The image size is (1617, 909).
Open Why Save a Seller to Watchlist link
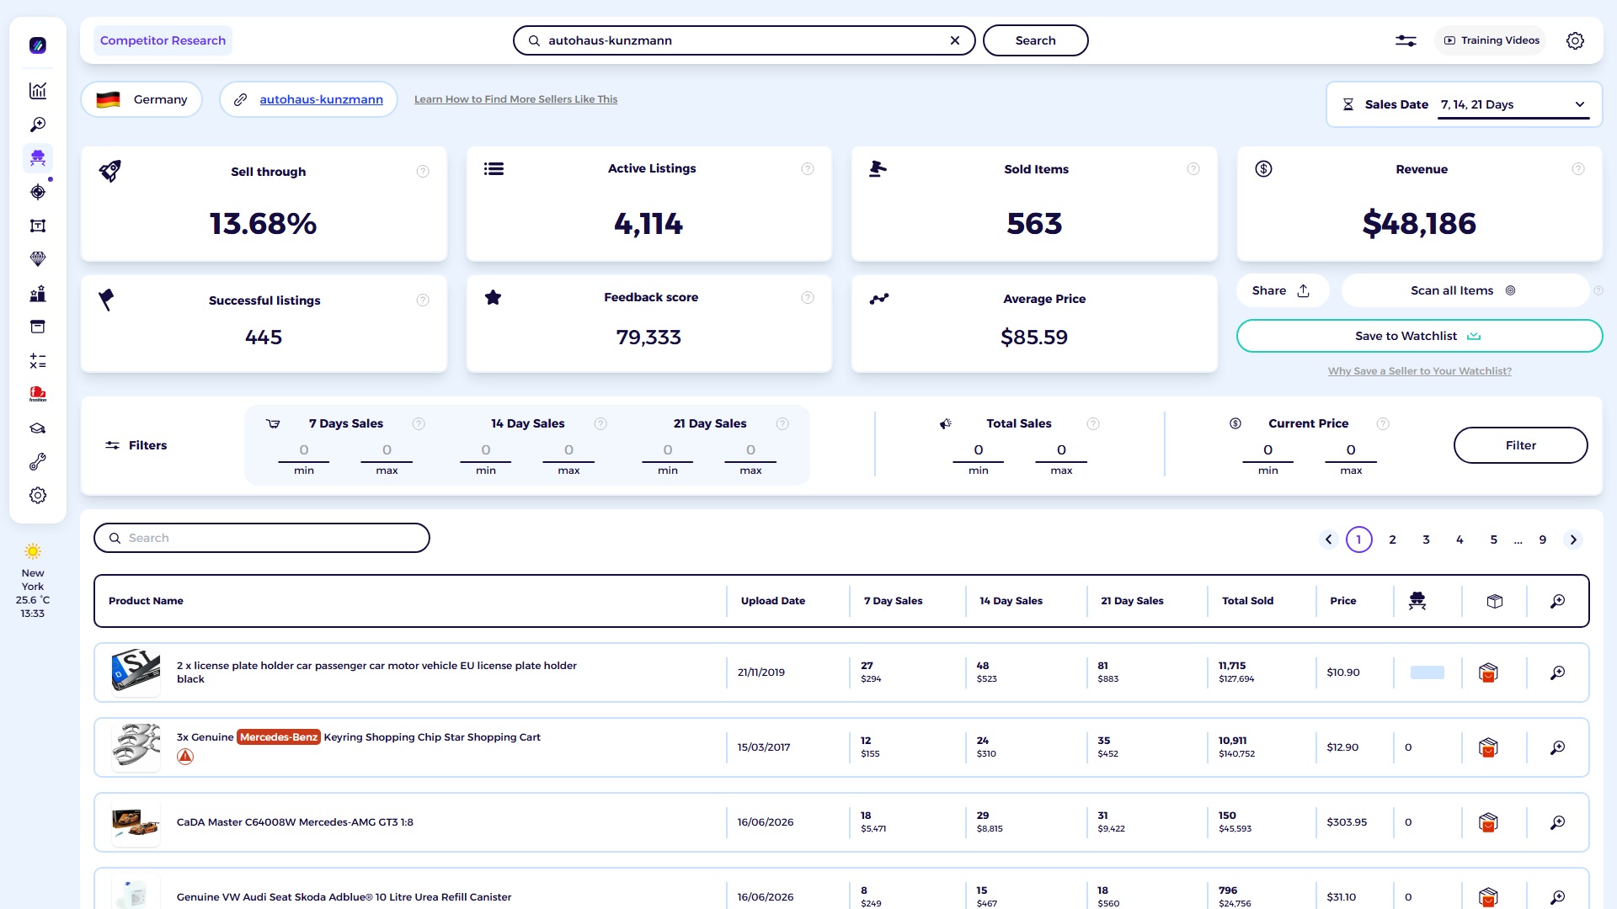click(1419, 371)
